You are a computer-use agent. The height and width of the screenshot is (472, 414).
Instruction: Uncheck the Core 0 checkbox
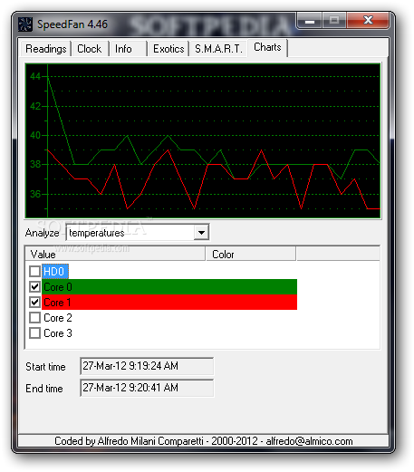(34, 286)
